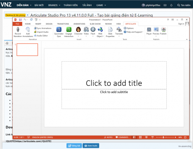Collapse the ribbon with the chevron

(187, 39)
